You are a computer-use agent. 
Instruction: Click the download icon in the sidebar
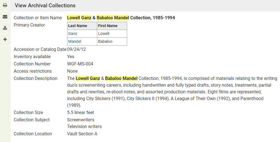(5, 28)
